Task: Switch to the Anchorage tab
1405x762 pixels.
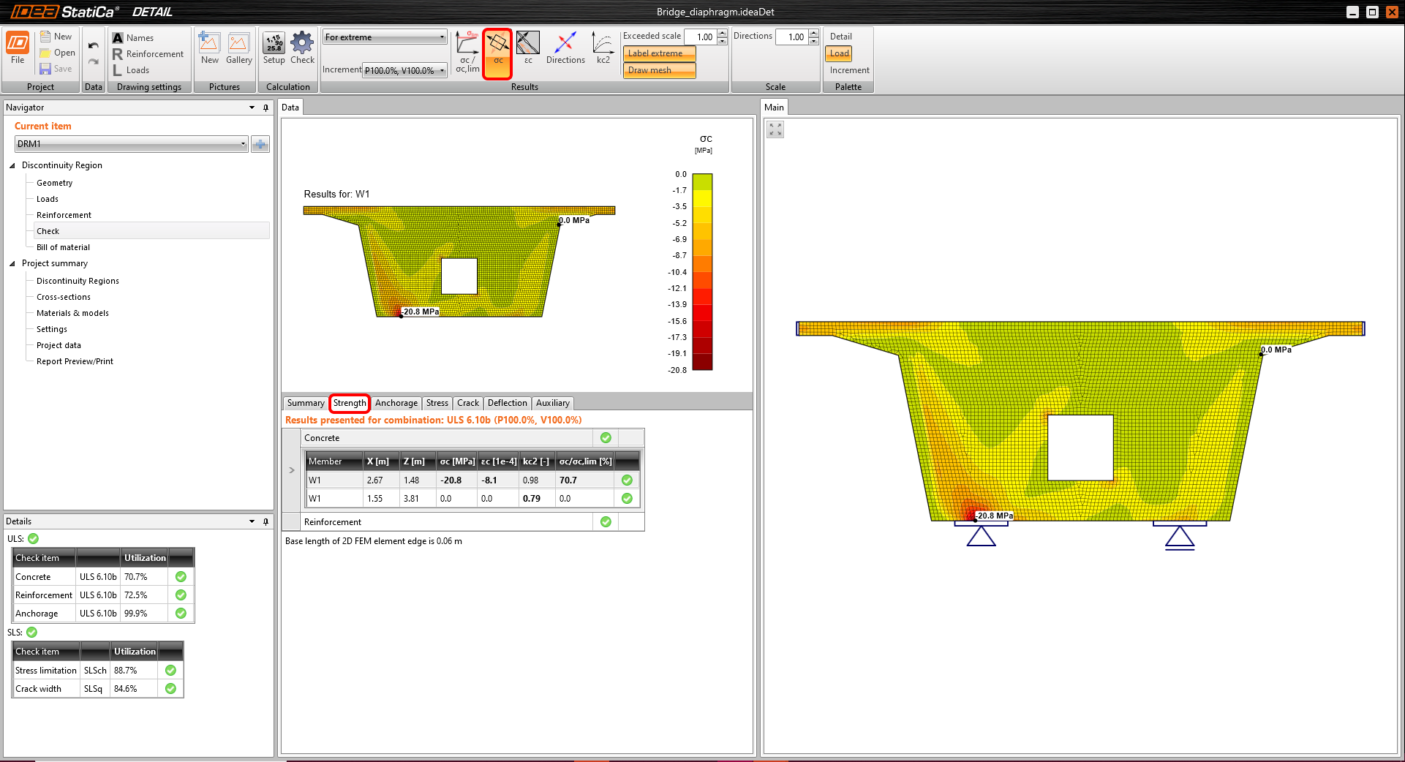Action: [x=396, y=403]
